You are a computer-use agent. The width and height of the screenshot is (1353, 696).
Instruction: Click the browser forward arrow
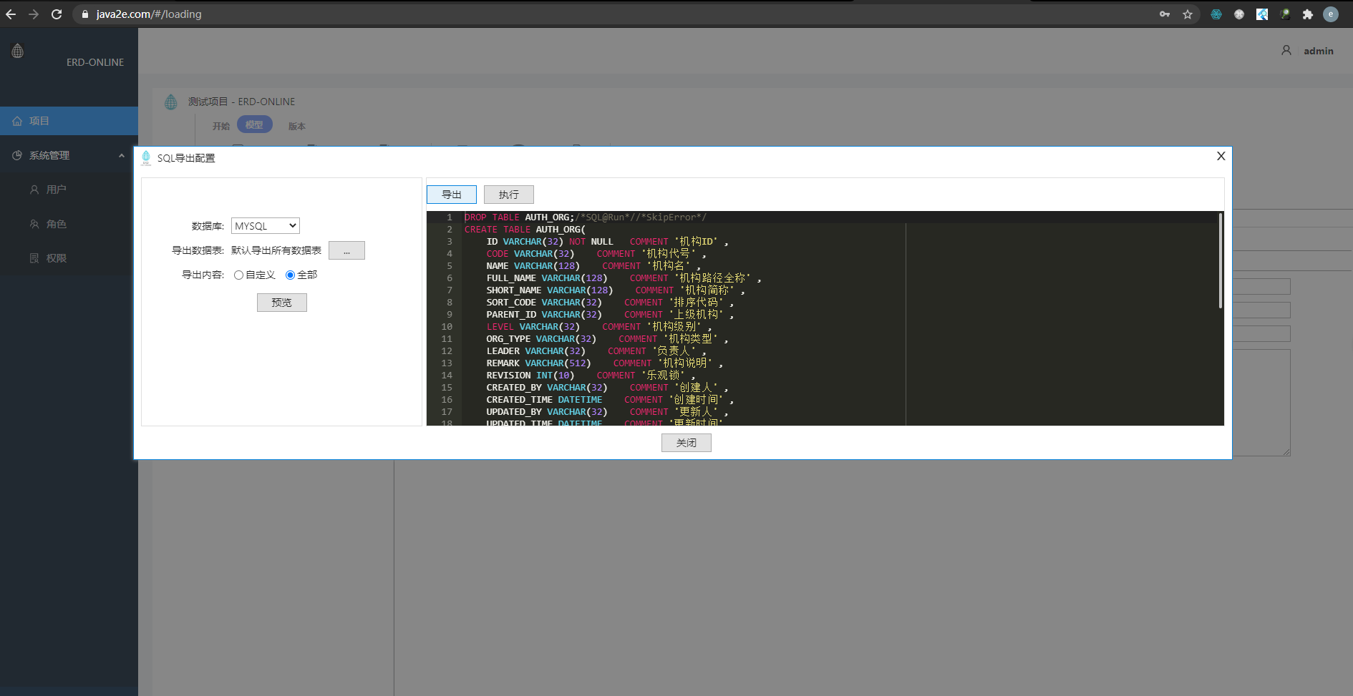click(34, 14)
